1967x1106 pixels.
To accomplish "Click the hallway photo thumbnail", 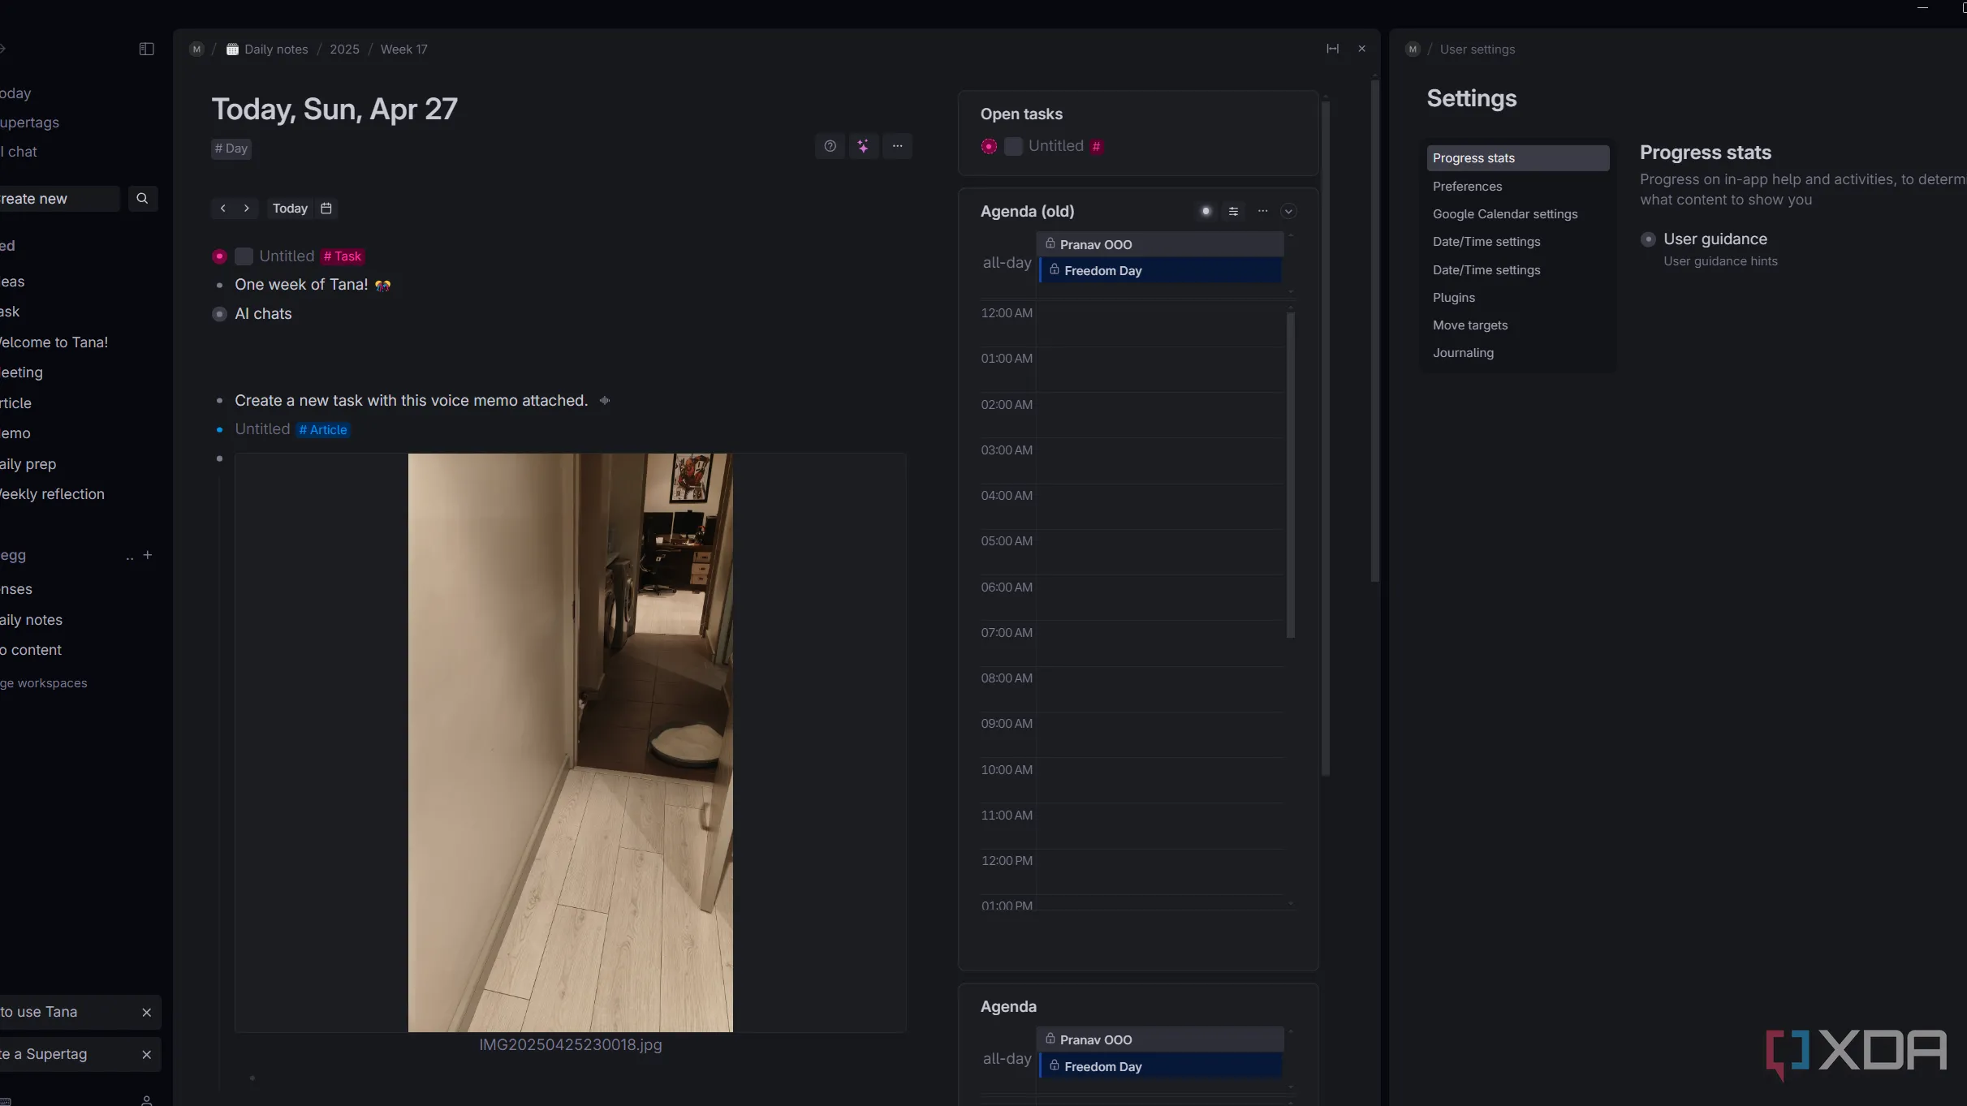I will (x=570, y=742).
